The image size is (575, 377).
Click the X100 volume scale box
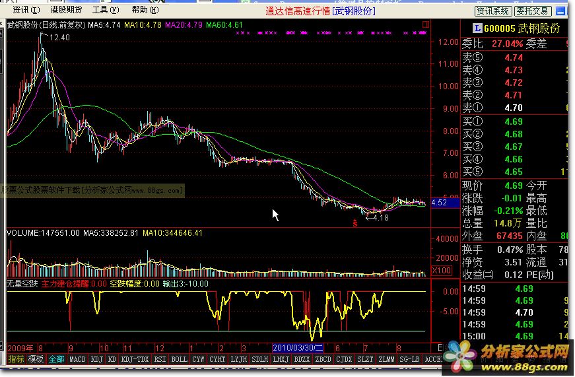coord(442,271)
